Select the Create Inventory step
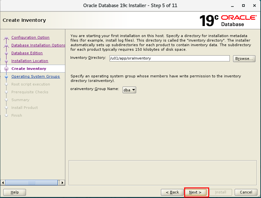Image resolution: width=261 pixels, height=198 pixels. [29, 69]
